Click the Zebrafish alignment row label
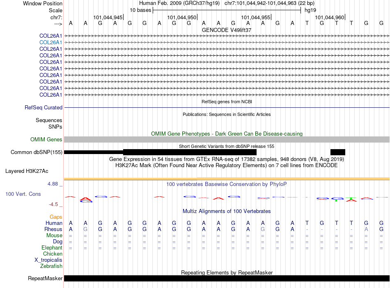The width and height of the screenshot is (390, 288). (51, 266)
